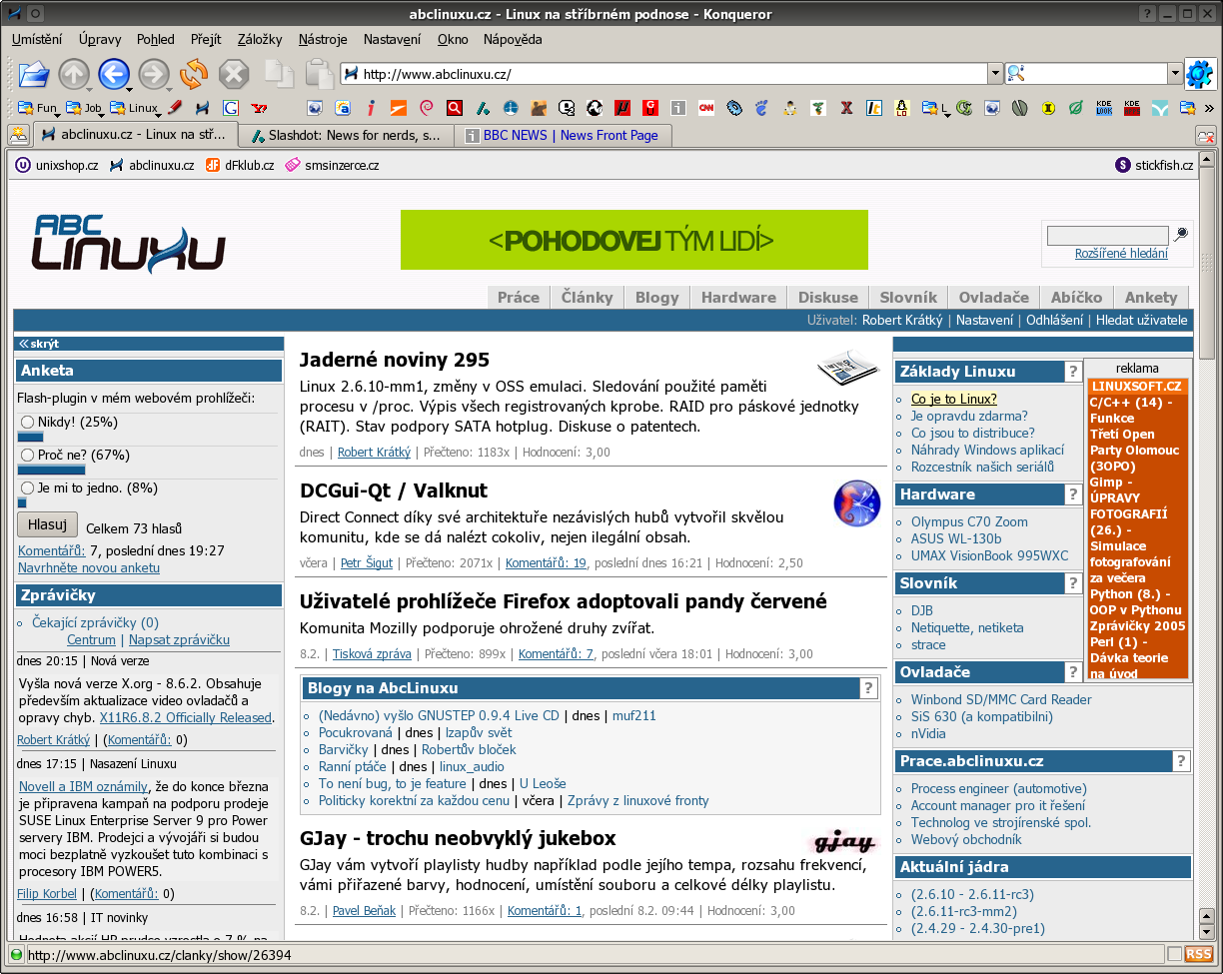1223x974 pixels.
Task: Show more bookmarks with the double chevron
Action: [x=1208, y=108]
